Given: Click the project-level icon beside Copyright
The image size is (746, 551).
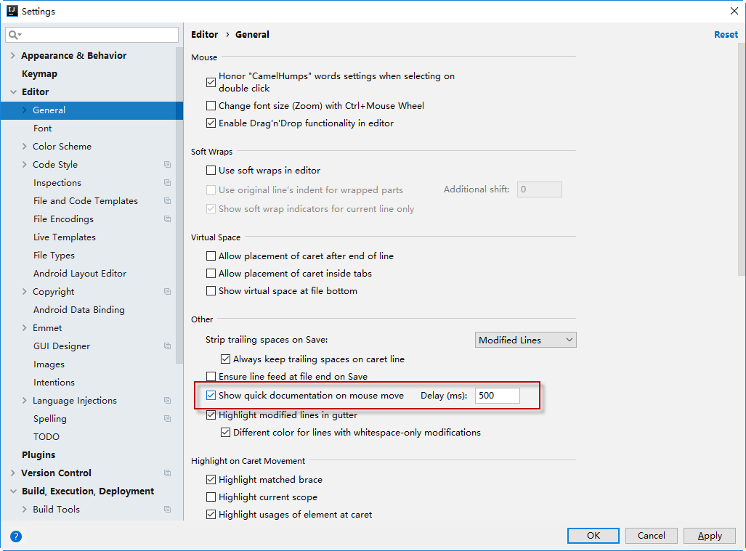Looking at the screenshot, I should [168, 292].
